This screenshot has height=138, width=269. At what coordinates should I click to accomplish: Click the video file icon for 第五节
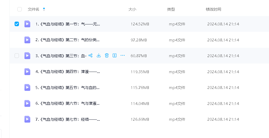tap(27, 87)
